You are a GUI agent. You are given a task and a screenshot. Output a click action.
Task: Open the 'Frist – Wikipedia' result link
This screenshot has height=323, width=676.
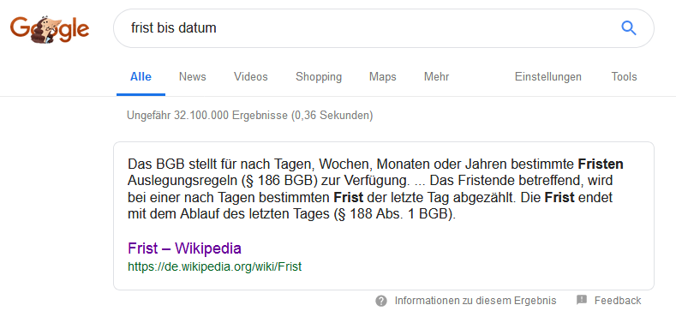click(x=184, y=248)
